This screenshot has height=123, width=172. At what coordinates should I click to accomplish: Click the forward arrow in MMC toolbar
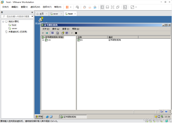coord(47,33)
